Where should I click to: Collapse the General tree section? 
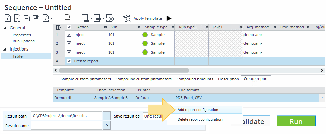(x=5, y=28)
